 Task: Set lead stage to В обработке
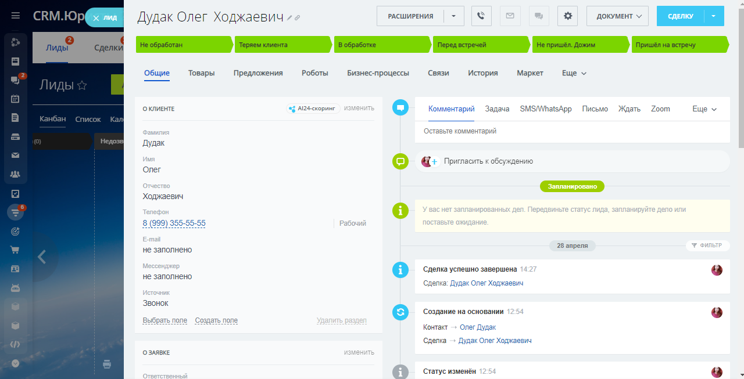click(x=381, y=45)
